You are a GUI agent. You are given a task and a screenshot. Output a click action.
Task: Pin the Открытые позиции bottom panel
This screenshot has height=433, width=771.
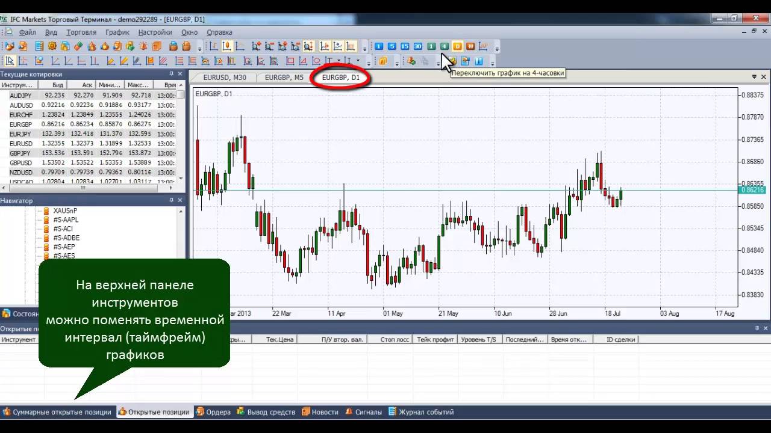tap(757, 328)
